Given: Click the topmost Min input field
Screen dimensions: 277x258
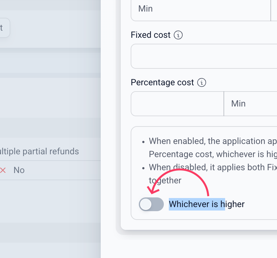Looking at the screenshot, I should [201, 10].
